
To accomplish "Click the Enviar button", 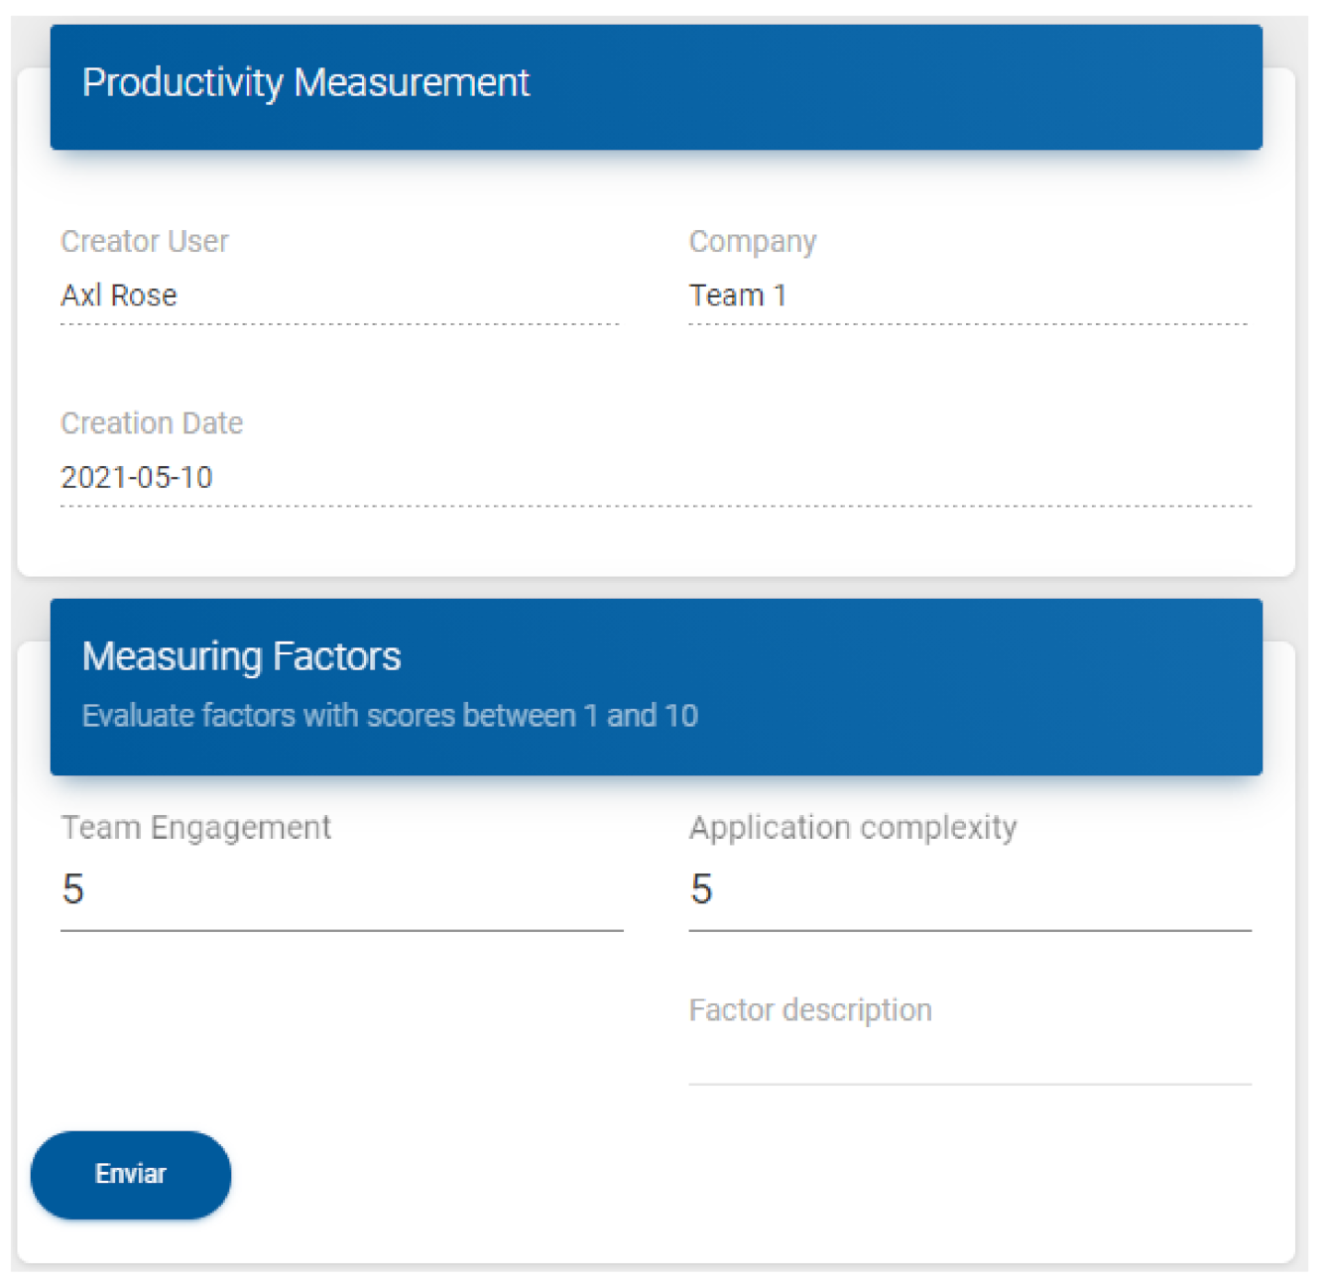I will point(131,1174).
